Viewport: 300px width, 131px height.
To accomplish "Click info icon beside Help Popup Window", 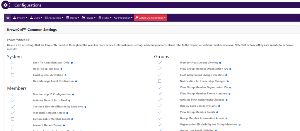I will click(x=62, y=69).
